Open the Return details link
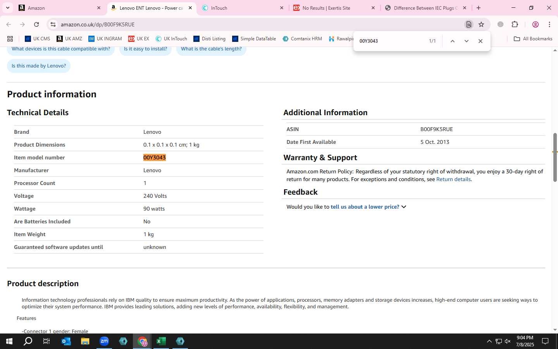The width and height of the screenshot is (558, 349). (453, 179)
